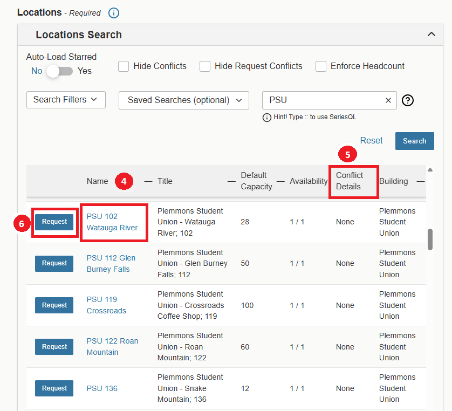
Task: Request PSU 122 Roan Mountain
Action: (54, 347)
